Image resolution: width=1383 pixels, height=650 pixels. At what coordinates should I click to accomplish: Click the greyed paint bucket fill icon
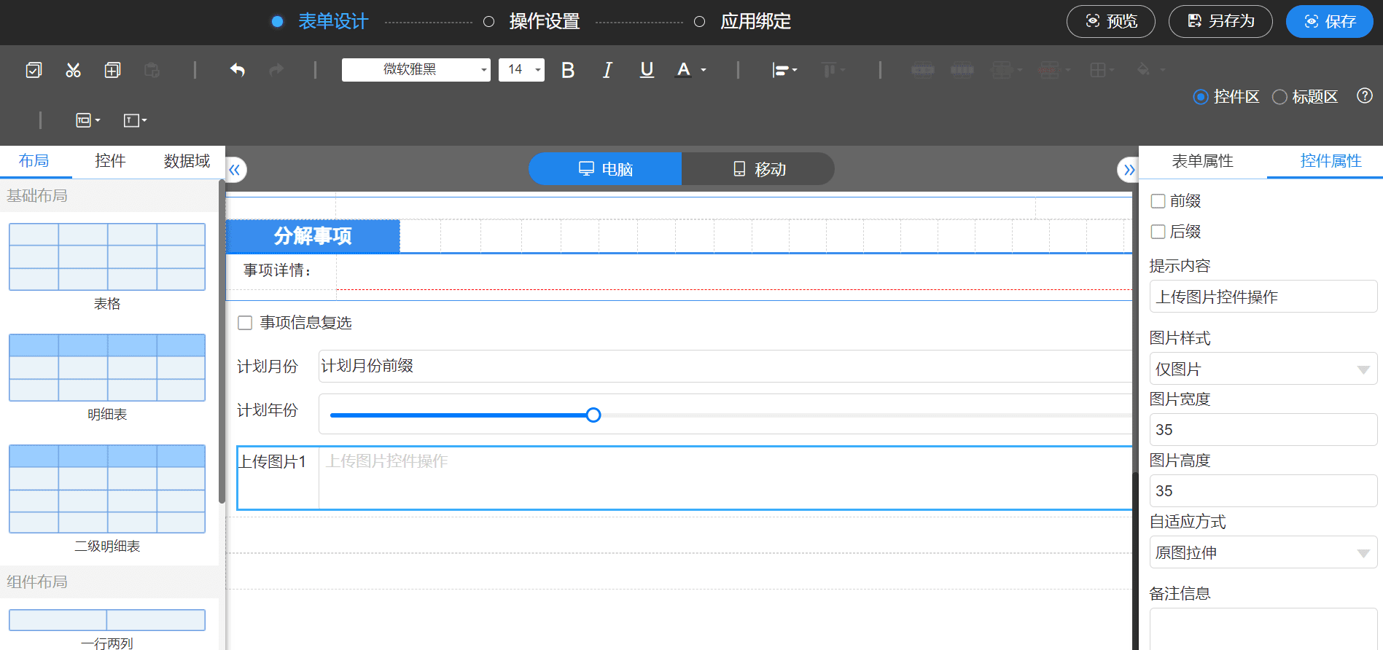click(1143, 70)
